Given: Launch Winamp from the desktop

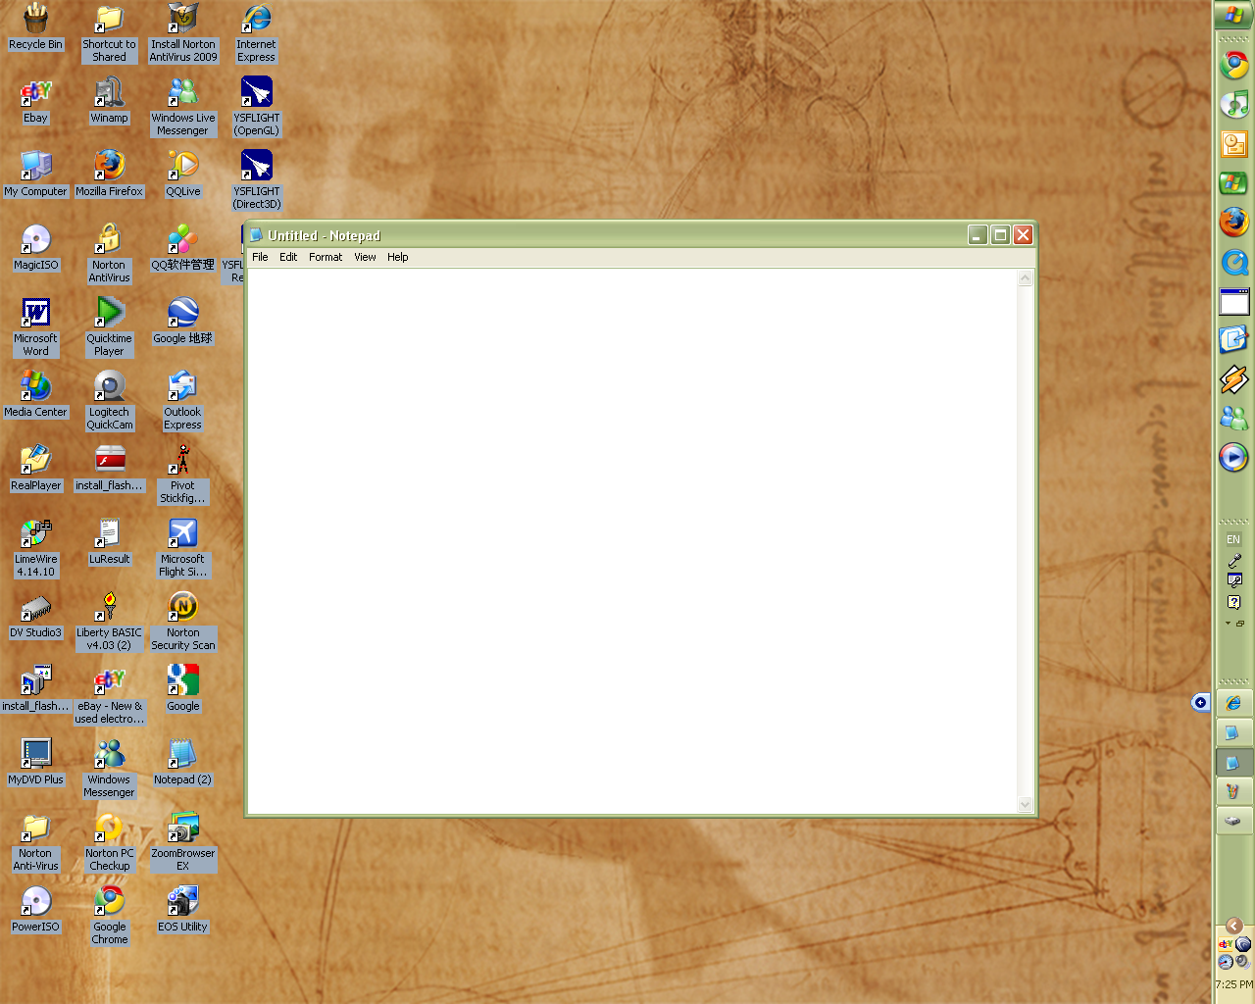Looking at the screenshot, I should click(x=109, y=93).
